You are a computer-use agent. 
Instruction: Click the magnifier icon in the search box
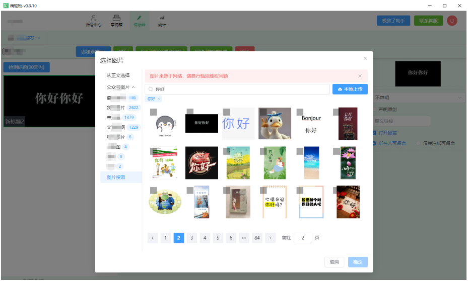pyautogui.click(x=151, y=89)
